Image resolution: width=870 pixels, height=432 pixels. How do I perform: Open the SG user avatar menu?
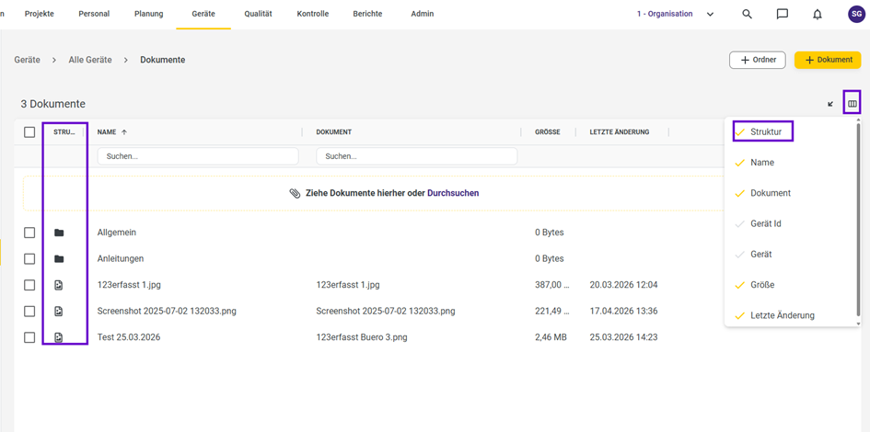[856, 14]
